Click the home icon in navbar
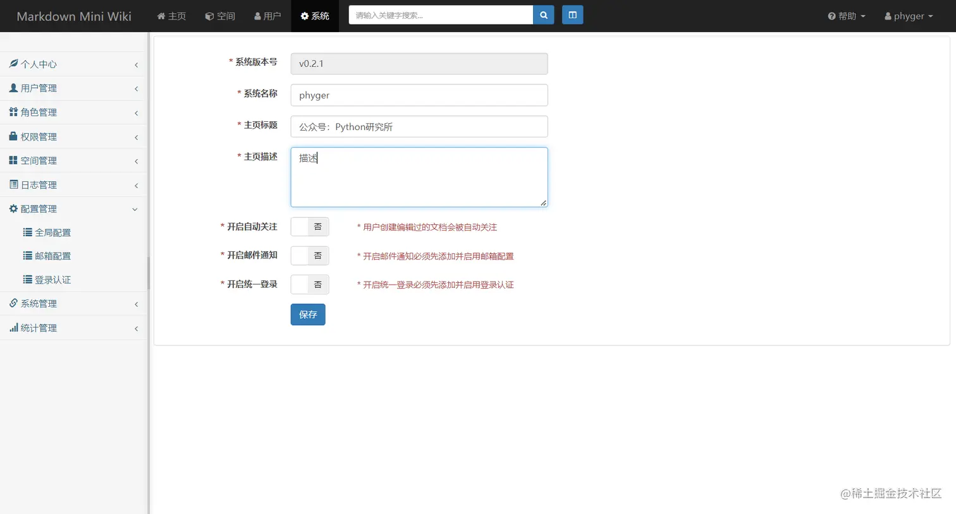The height and width of the screenshot is (514, 956). 161,16
